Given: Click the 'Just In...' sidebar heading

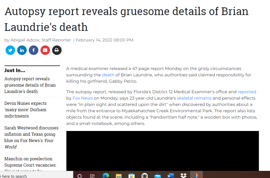Looking at the screenshot, I should [15, 70].
